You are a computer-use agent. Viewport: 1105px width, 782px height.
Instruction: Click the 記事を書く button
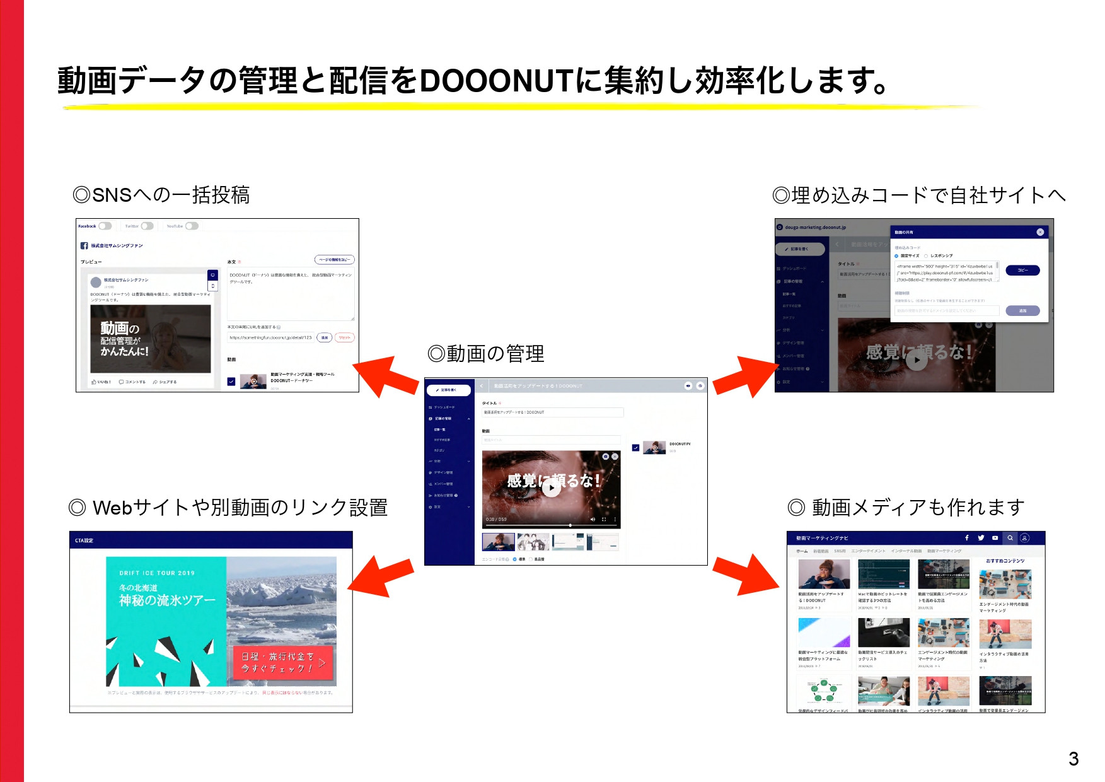click(x=449, y=390)
